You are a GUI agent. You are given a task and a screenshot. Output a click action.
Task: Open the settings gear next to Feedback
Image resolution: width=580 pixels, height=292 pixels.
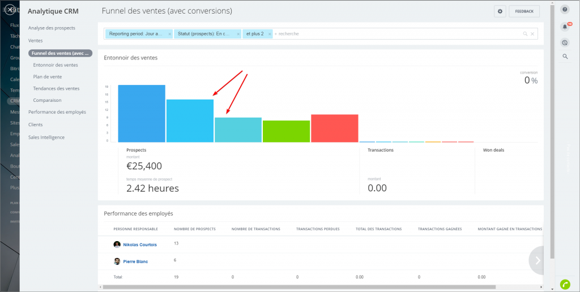point(500,11)
